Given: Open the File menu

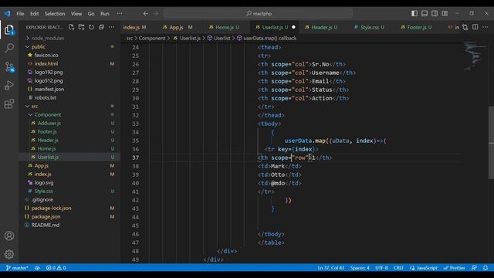Looking at the screenshot, I should pos(20,14).
